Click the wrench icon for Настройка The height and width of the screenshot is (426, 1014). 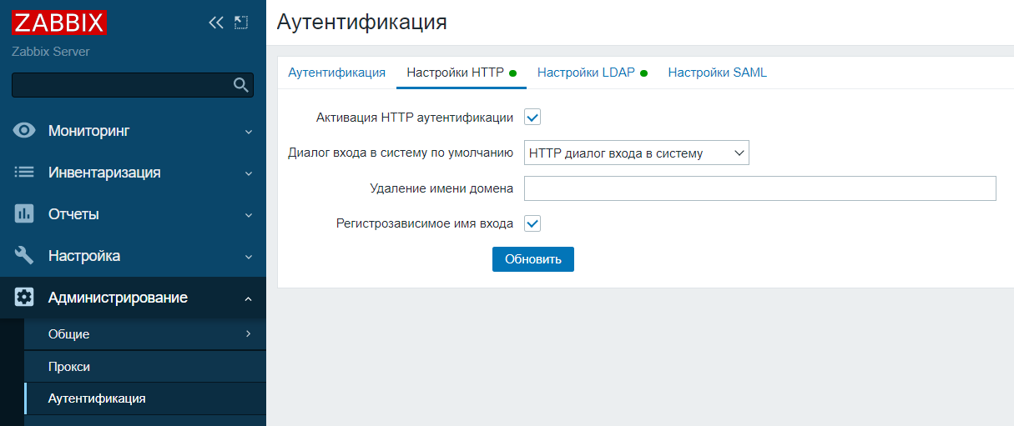24,256
